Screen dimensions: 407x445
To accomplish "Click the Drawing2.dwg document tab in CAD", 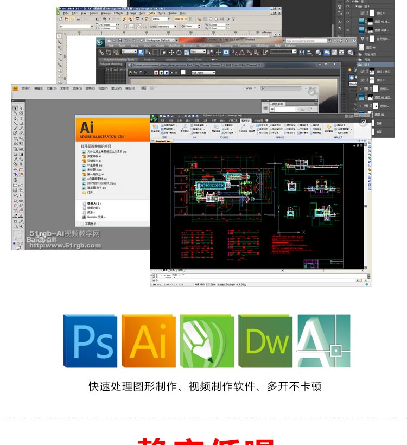I will [x=161, y=141].
